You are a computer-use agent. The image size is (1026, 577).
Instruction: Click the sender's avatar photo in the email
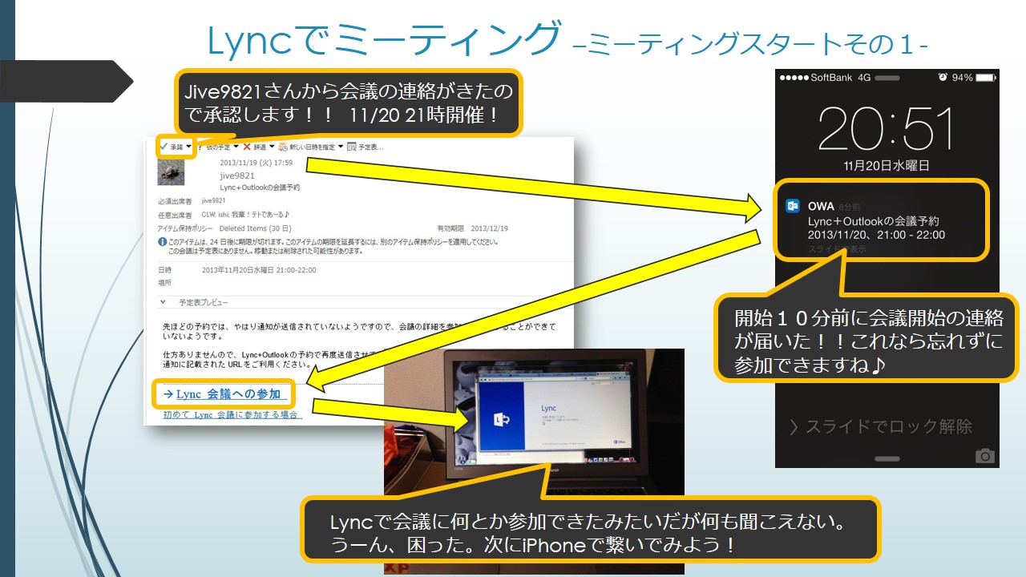click(x=171, y=172)
